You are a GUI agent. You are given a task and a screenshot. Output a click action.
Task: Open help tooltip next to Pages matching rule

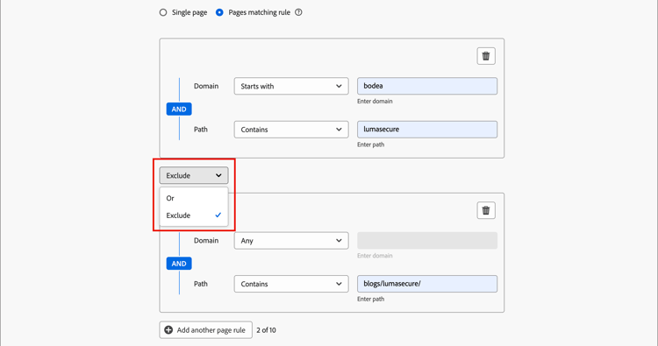[298, 12]
